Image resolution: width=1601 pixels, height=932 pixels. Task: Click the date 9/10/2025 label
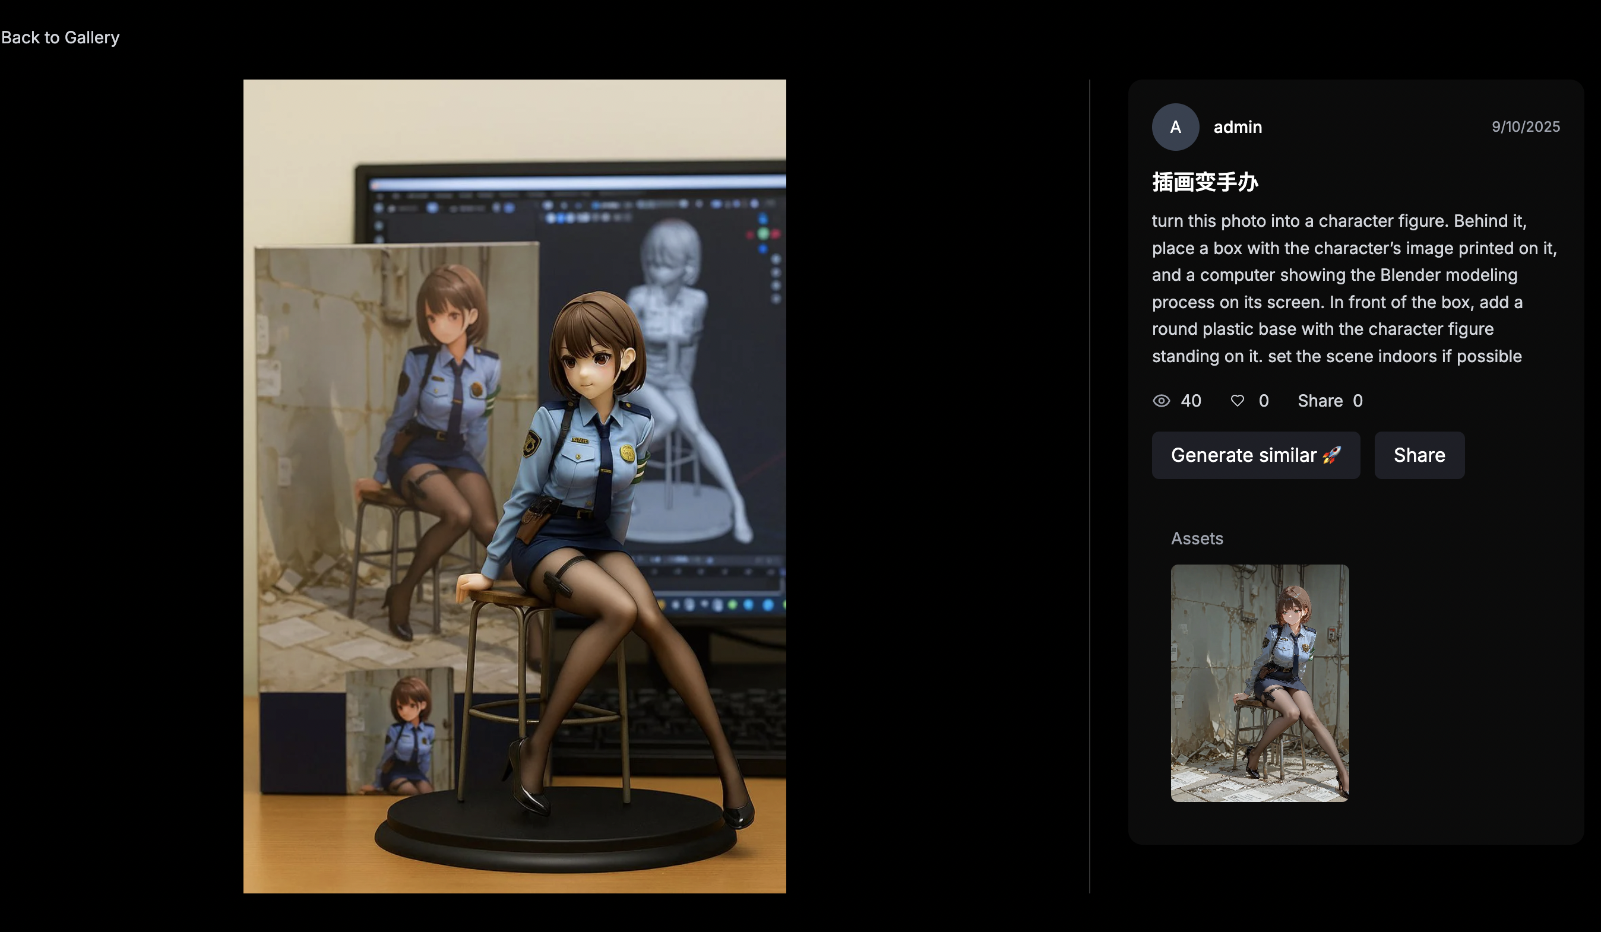click(x=1525, y=127)
